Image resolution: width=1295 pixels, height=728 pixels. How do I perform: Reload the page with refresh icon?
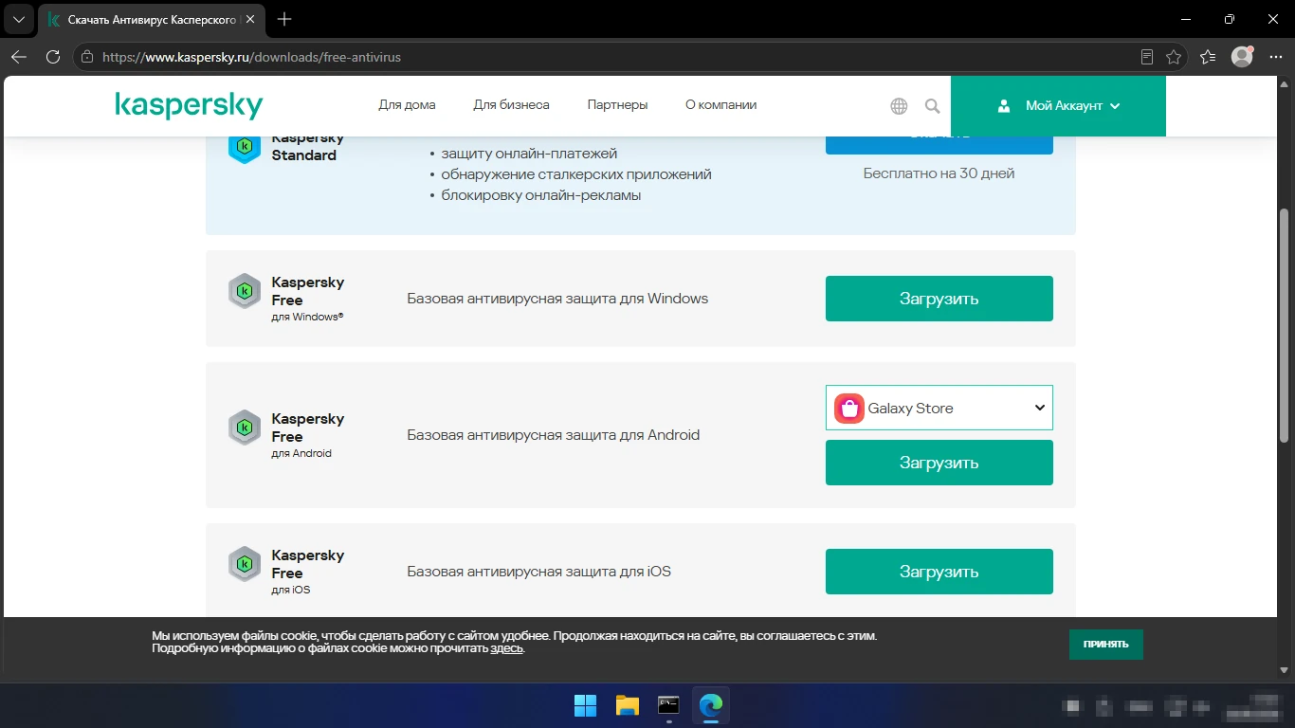pos(53,57)
